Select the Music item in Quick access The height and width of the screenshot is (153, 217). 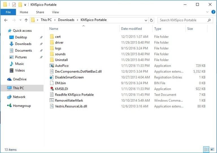coord(19,64)
